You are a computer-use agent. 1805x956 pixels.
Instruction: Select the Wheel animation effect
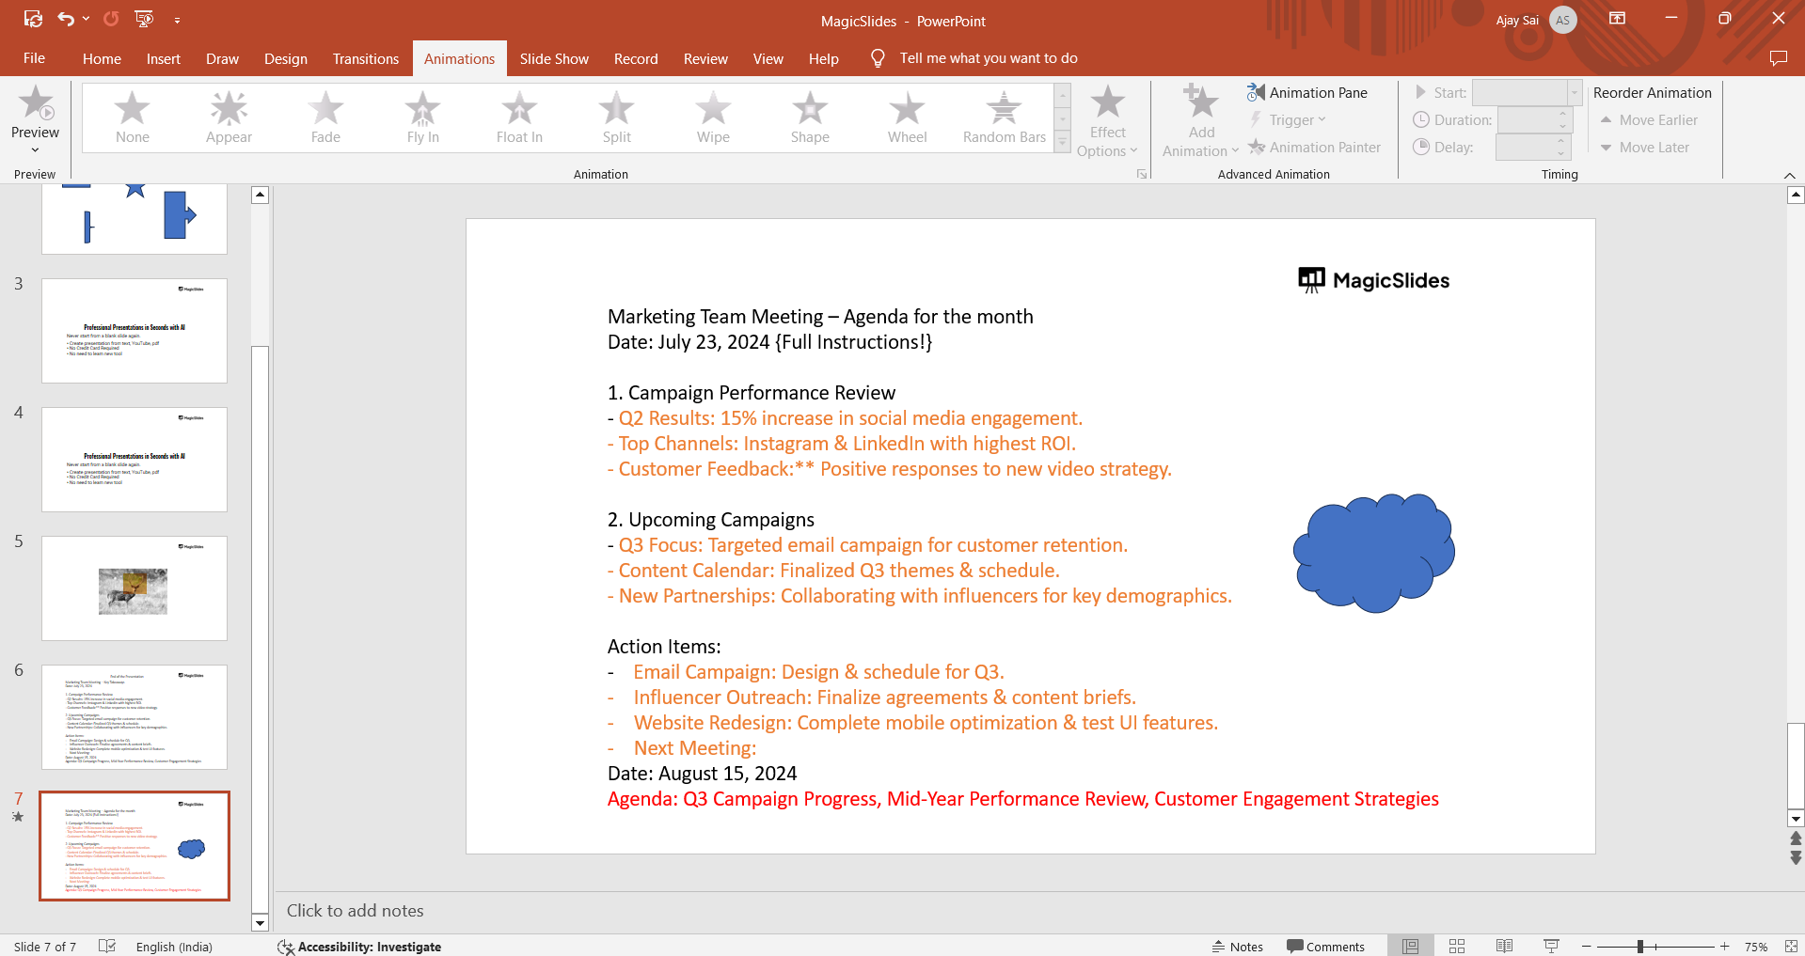(x=907, y=118)
